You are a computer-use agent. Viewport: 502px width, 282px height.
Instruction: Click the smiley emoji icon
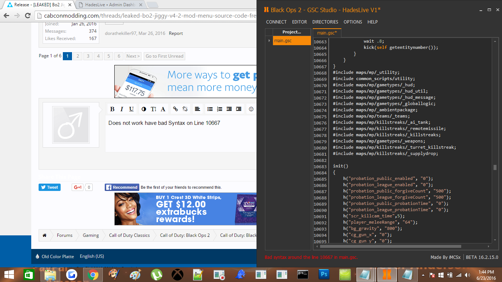coord(251,109)
